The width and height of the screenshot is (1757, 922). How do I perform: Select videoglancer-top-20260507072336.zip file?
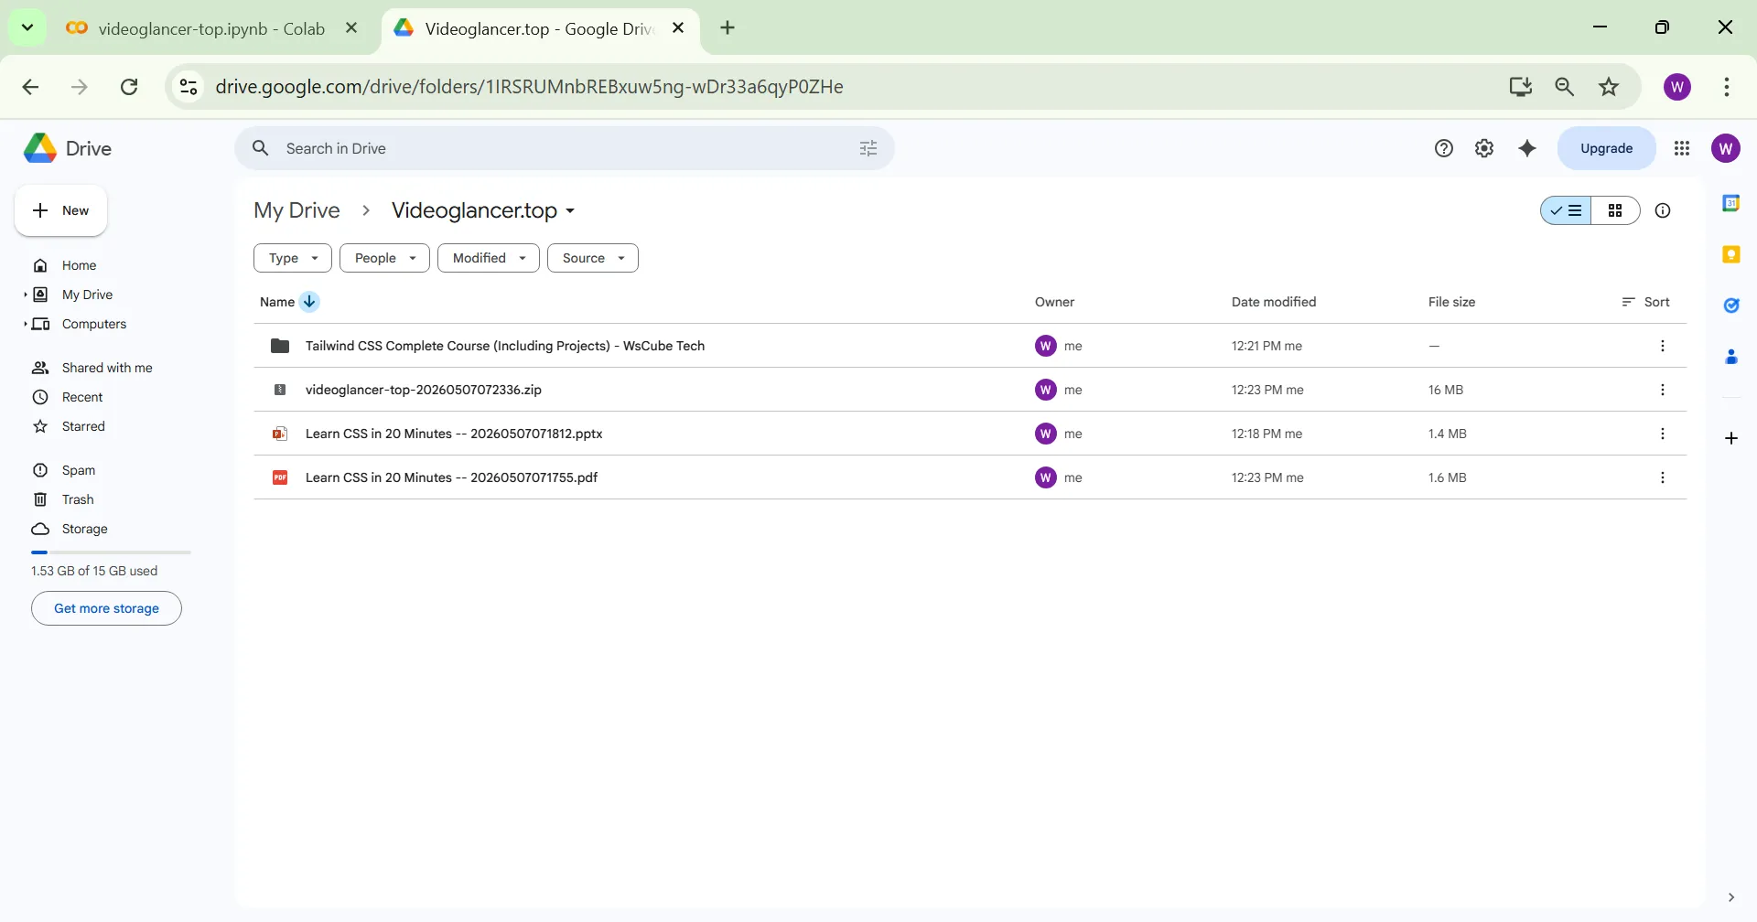coord(970,390)
